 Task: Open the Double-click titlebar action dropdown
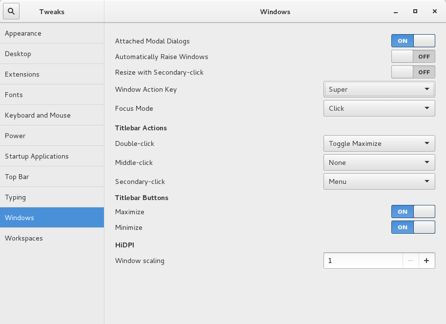(x=379, y=143)
